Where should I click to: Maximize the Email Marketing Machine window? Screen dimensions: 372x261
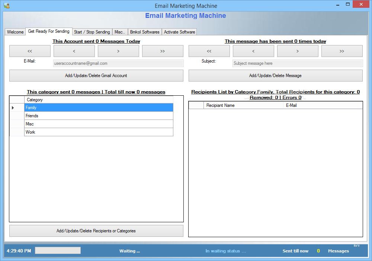[x=348, y=4]
